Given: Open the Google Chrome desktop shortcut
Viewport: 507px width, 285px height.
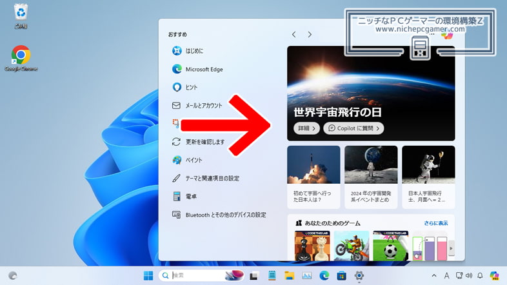Looking at the screenshot, I should click(x=21, y=58).
